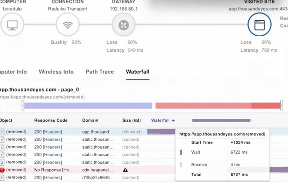The height and width of the screenshot is (182, 288).
Task: Select the Visited Site browser icon
Action: 259,25
